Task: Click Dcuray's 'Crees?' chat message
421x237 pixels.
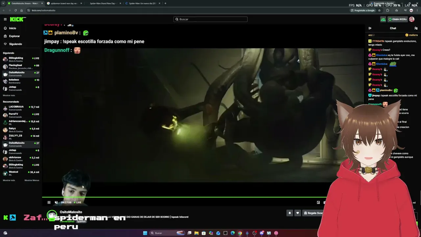Action: click(386, 50)
